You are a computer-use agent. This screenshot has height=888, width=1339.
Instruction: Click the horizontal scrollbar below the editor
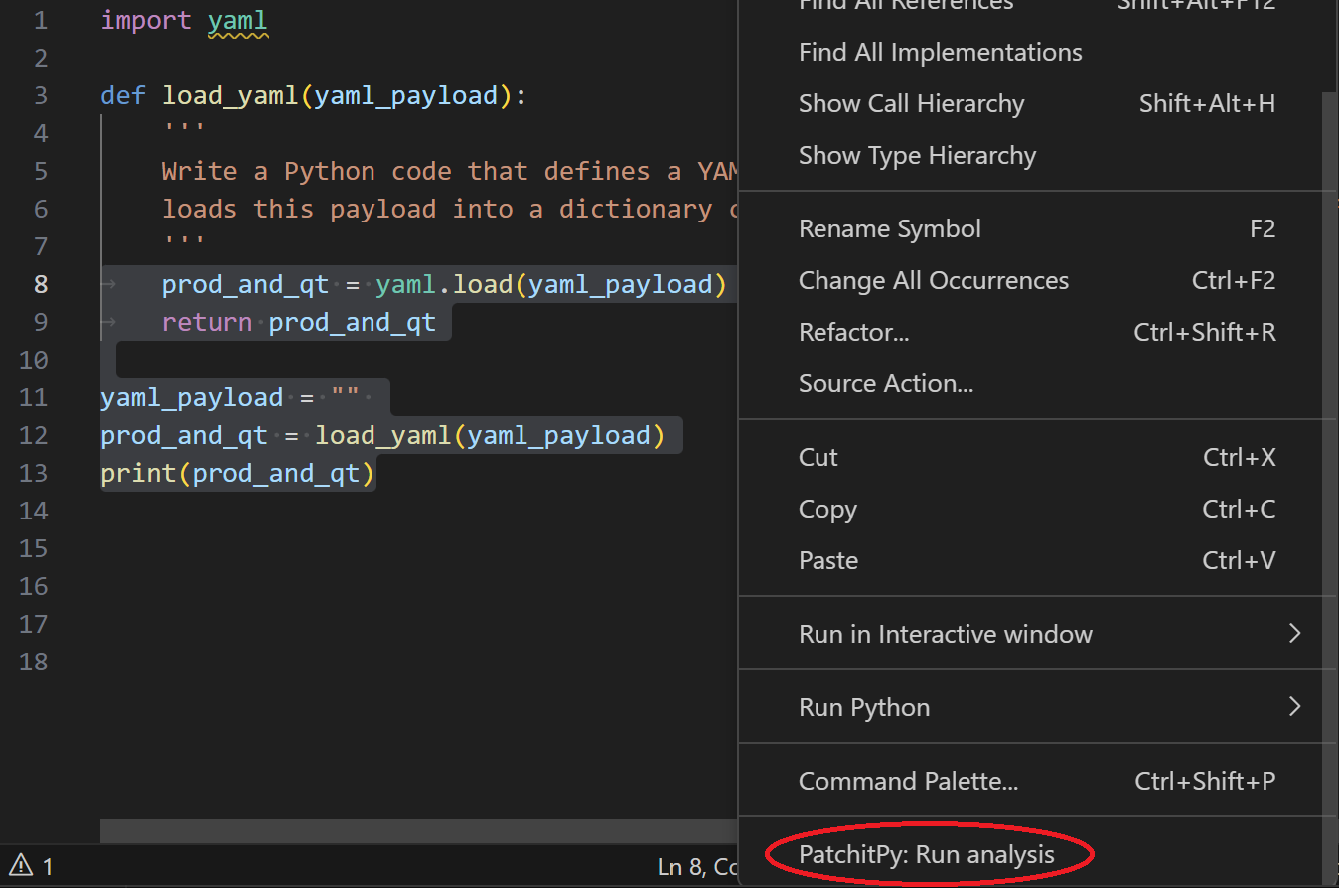417,831
